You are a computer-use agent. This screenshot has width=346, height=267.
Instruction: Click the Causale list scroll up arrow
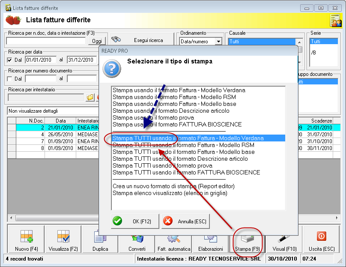pyautogui.click(x=299, y=42)
